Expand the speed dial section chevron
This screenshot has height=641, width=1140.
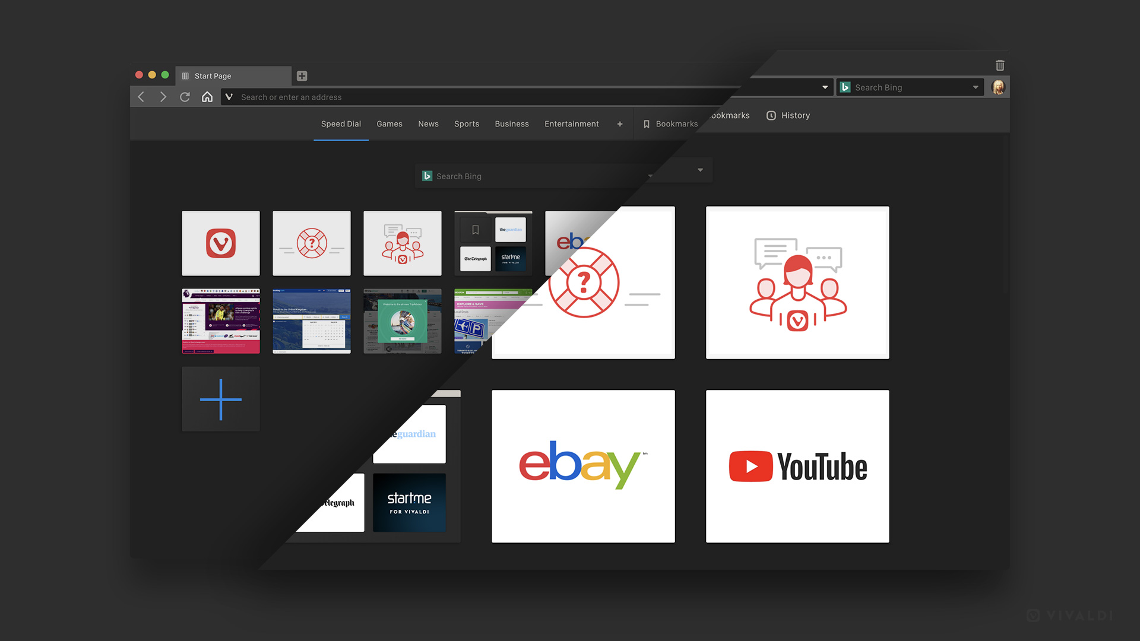(x=700, y=170)
